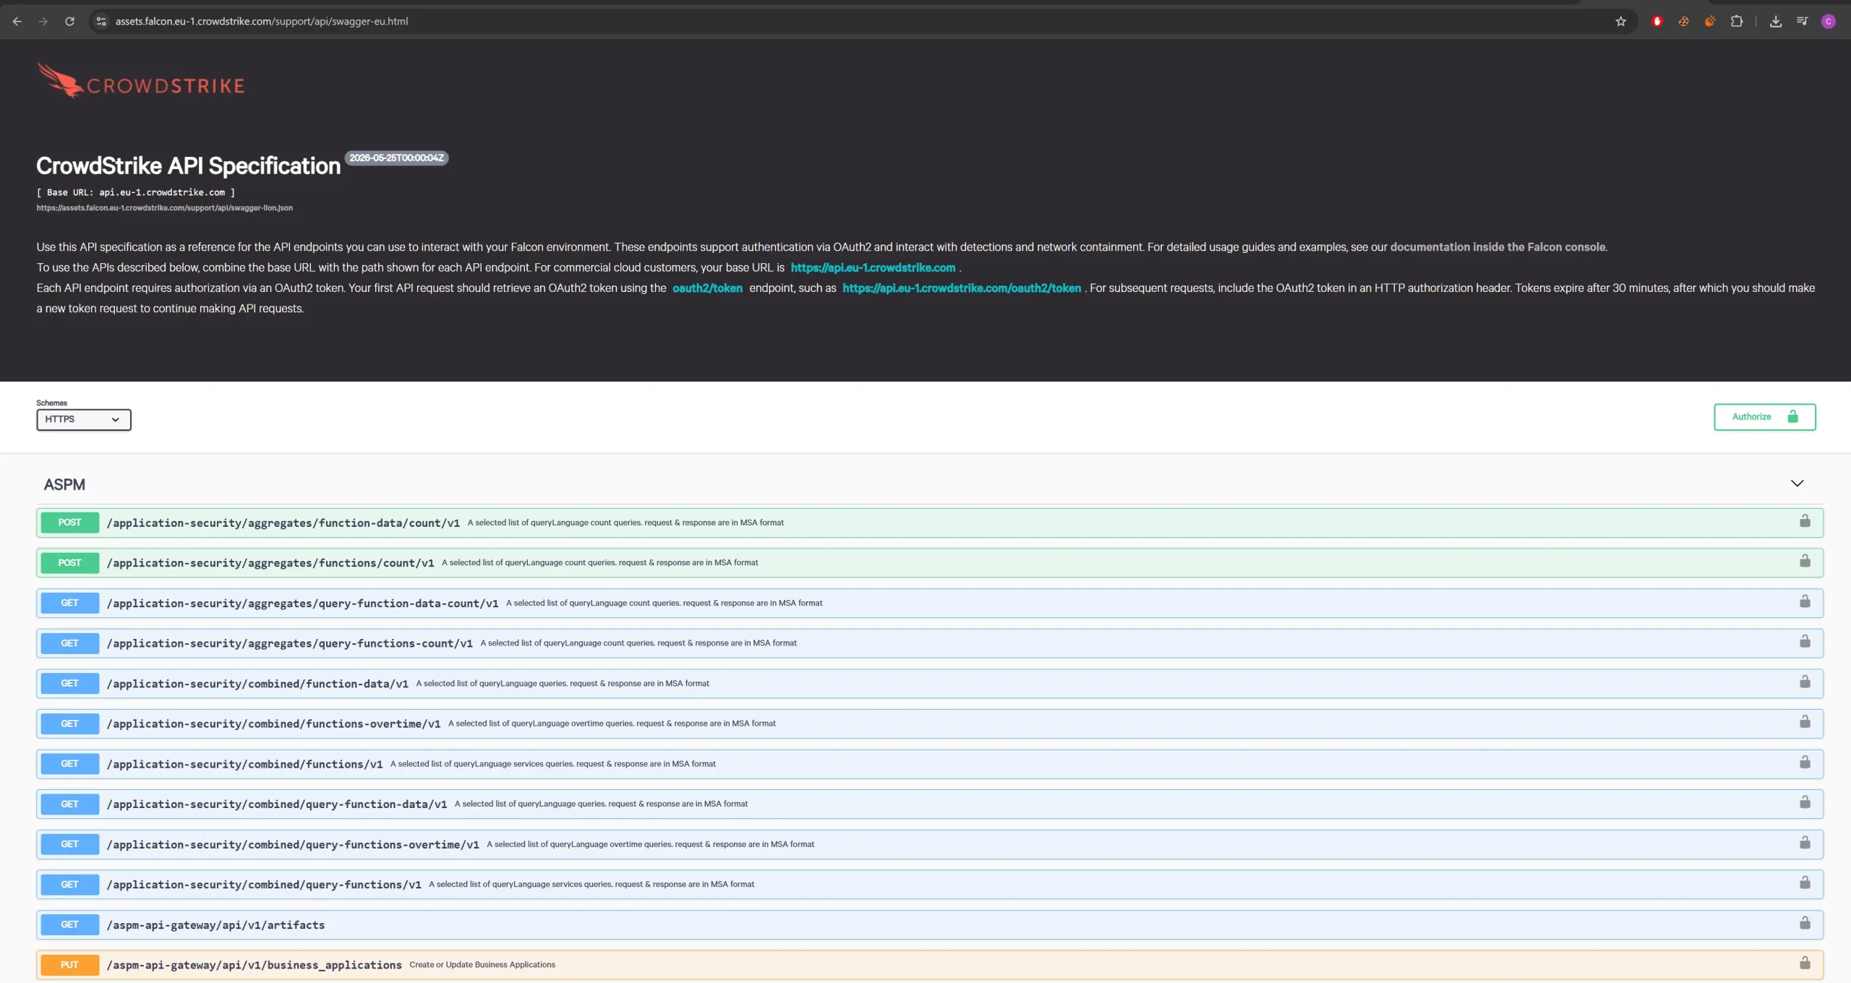Click the lock on PUT business_applications row

[1805, 963]
